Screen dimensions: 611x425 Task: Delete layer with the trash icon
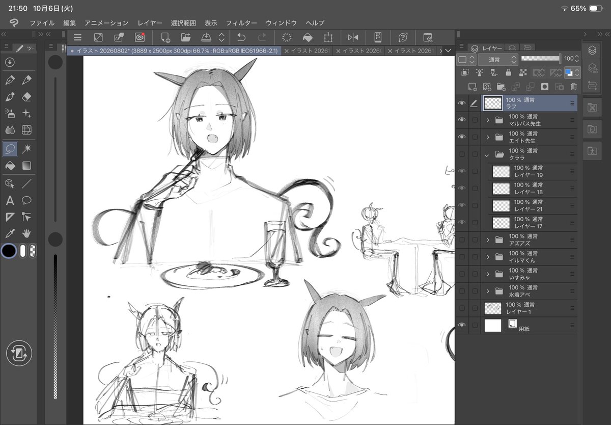tap(574, 87)
